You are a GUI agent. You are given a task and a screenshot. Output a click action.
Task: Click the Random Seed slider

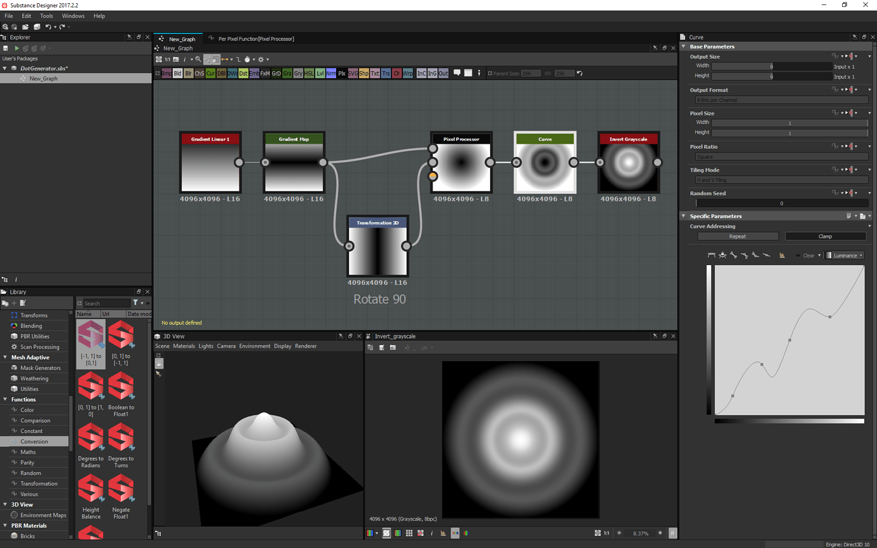[782, 203]
